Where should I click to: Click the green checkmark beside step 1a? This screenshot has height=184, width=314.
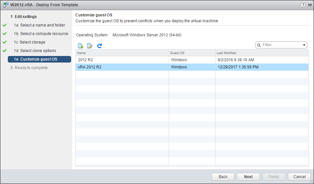coord(5,25)
